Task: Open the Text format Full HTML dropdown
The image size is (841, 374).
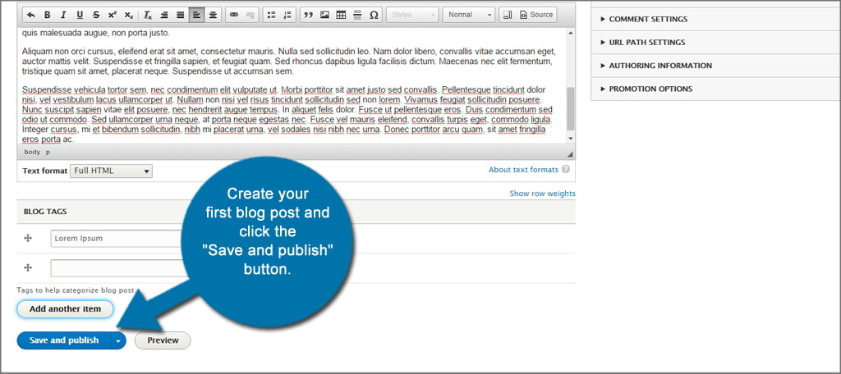Action: point(111,171)
